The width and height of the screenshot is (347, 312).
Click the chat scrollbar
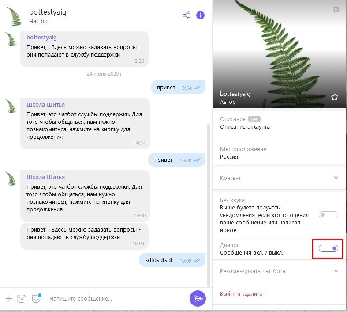coord(208,205)
